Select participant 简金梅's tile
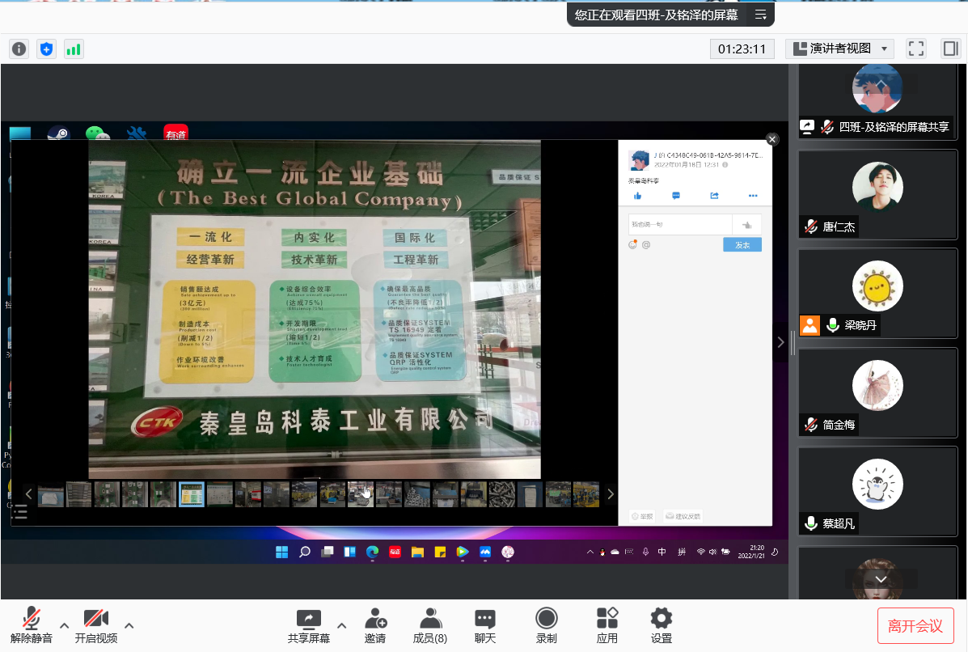The height and width of the screenshot is (652, 968). [877, 392]
